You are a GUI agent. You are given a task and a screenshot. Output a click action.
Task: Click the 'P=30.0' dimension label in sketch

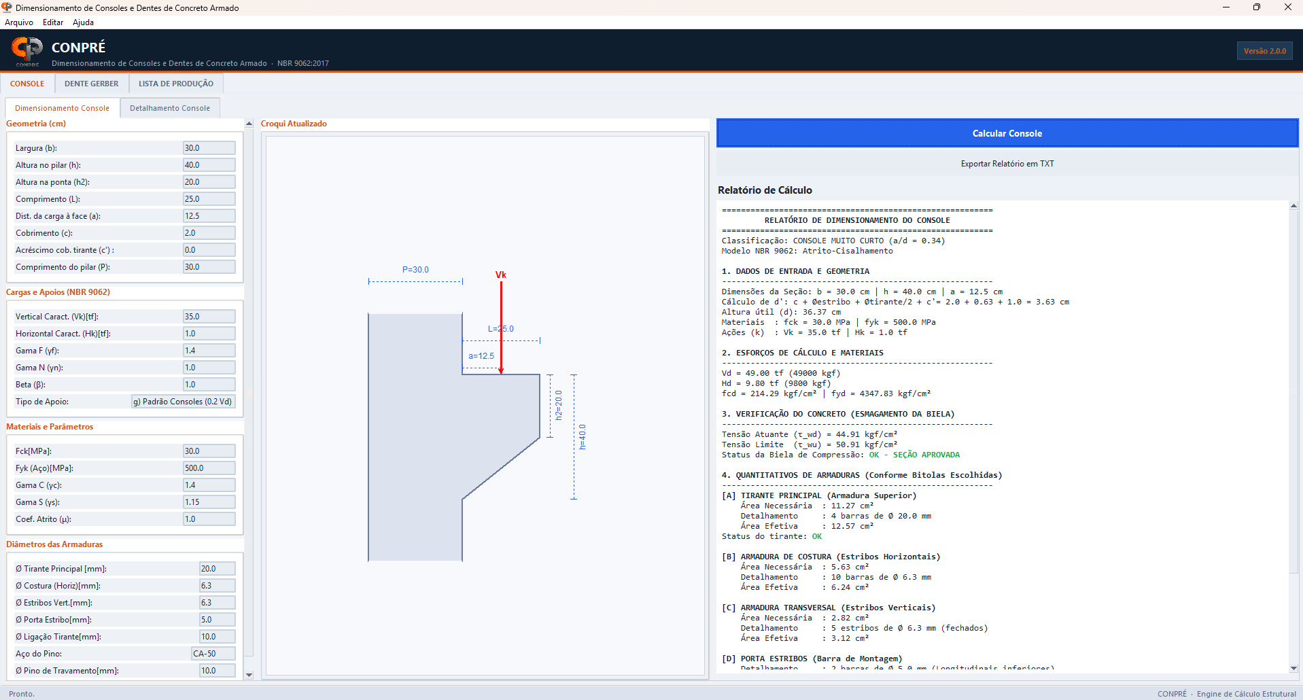tap(415, 270)
